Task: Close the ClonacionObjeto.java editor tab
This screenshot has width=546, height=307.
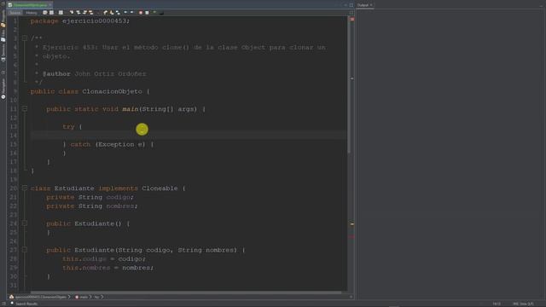Action: click(x=50, y=5)
